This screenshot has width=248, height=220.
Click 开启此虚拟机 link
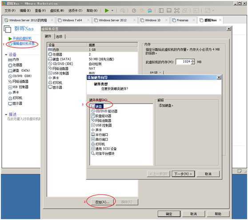click(x=22, y=38)
